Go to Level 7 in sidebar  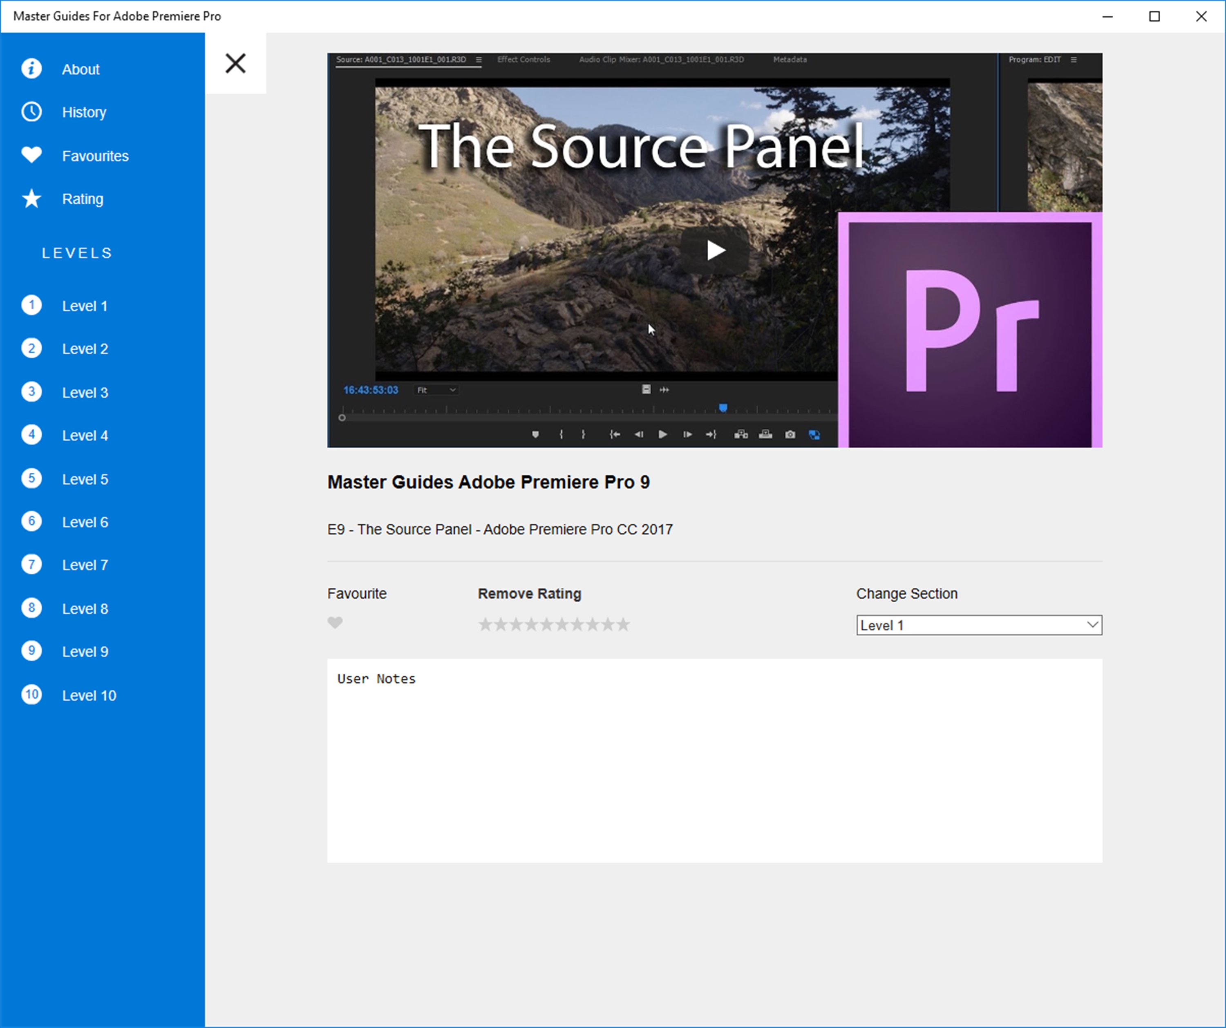[85, 565]
